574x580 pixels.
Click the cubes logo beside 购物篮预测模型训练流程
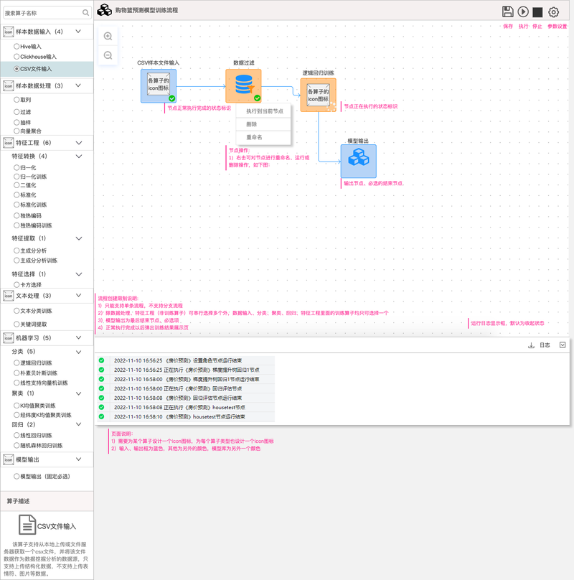pos(104,10)
